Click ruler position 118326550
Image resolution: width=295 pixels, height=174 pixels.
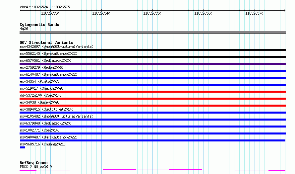152,13
